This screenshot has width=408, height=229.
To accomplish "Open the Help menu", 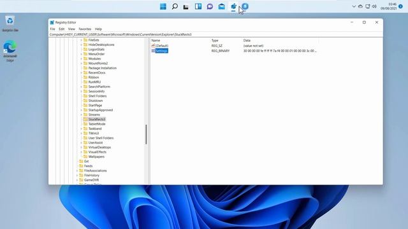I will pyautogui.click(x=98, y=29).
